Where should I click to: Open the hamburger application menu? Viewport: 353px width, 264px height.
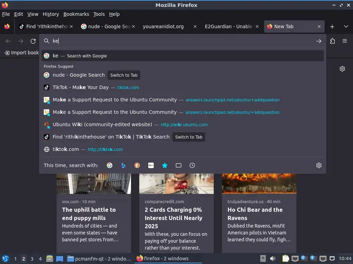click(x=345, y=41)
